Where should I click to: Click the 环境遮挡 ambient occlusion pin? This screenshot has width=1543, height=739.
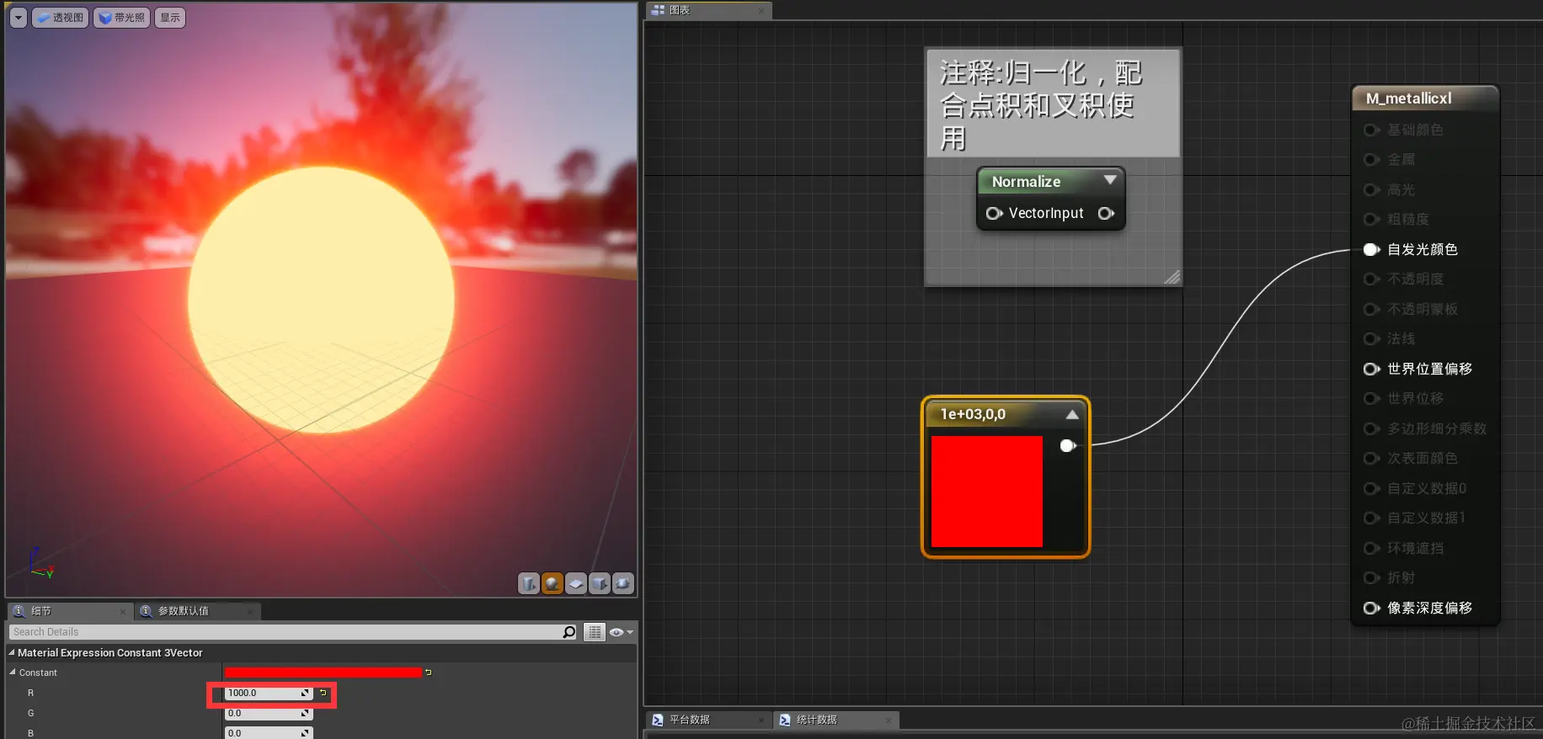click(x=1371, y=548)
